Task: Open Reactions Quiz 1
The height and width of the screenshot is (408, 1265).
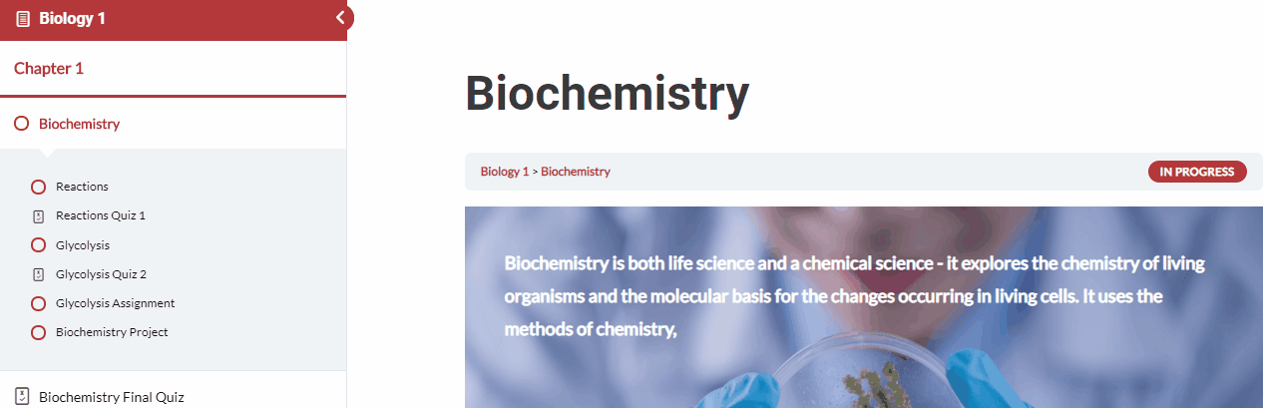Action: tap(101, 215)
